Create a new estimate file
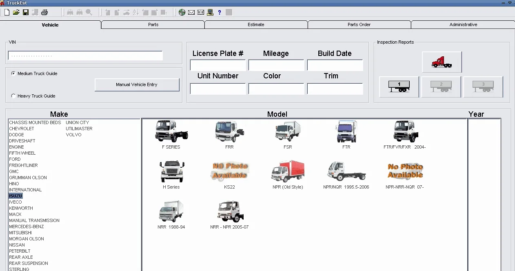This screenshot has width=515, height=271. (x=6, y=12)
